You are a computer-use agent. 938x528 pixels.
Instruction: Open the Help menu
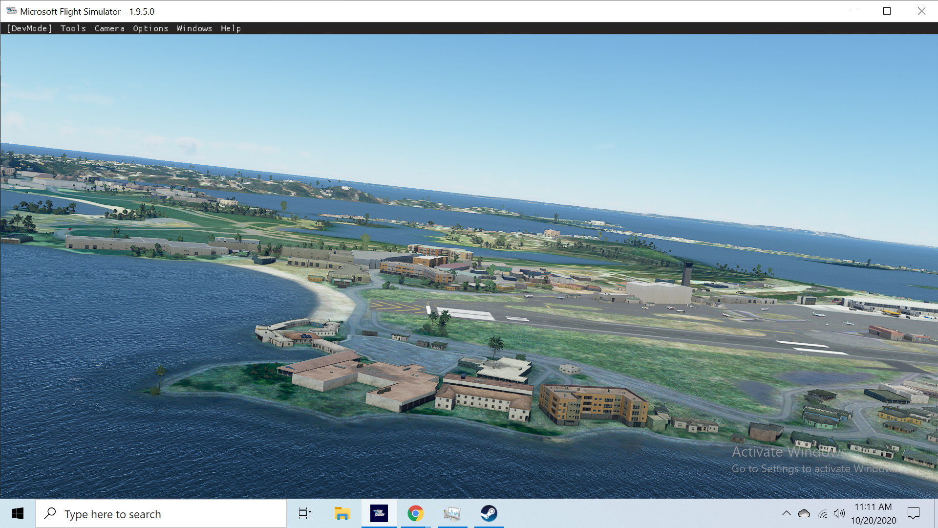pyautogui.click(x=231, y=28)
